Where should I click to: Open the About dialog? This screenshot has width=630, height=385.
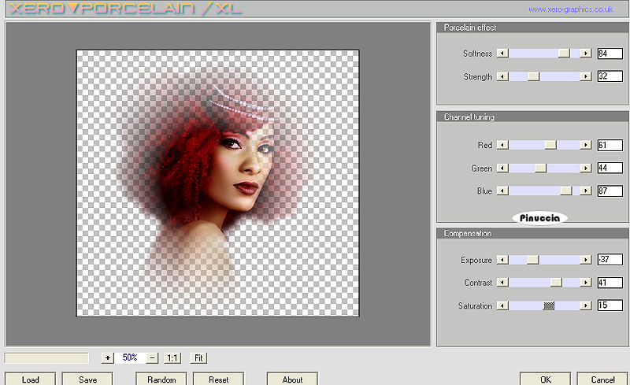[292, 379]
